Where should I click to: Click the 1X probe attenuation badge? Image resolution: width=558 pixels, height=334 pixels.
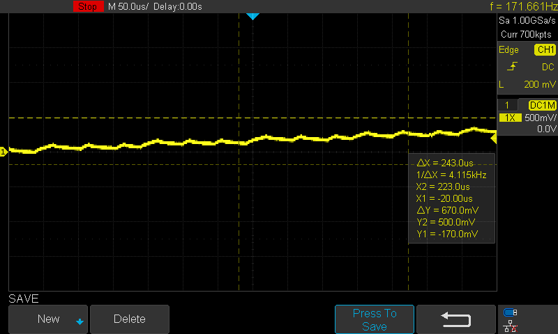(x=511, y=118)
